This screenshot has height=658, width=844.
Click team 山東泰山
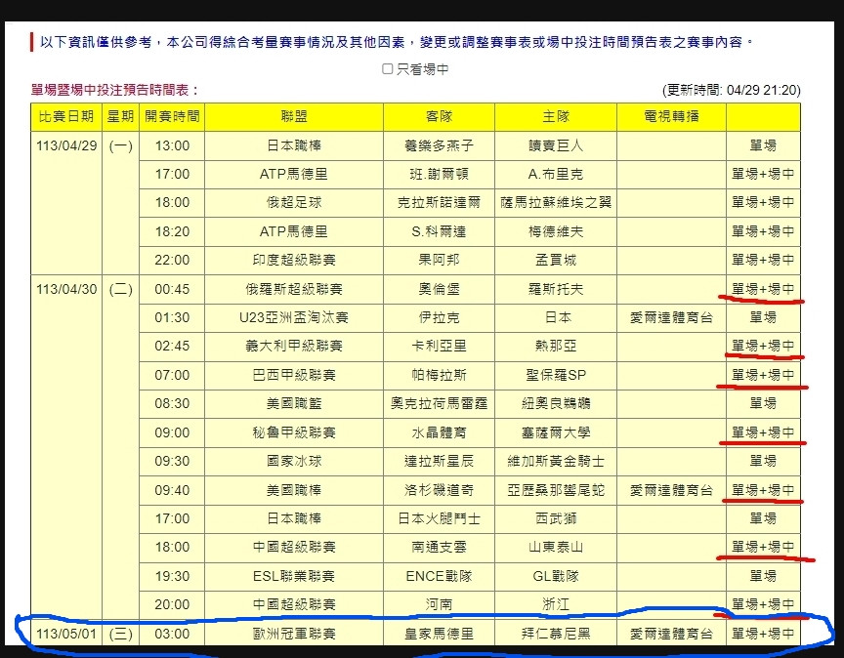556,548
